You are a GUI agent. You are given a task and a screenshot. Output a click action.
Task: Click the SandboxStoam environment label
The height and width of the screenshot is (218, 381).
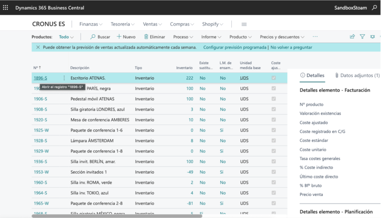coord(350,8)
